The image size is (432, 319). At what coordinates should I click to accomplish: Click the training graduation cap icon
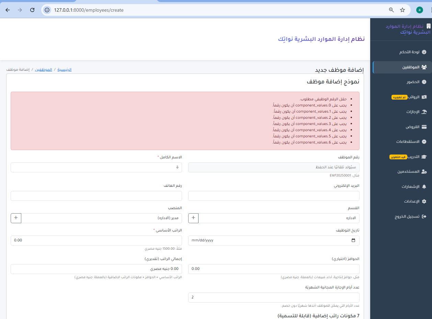coord(424,157)
